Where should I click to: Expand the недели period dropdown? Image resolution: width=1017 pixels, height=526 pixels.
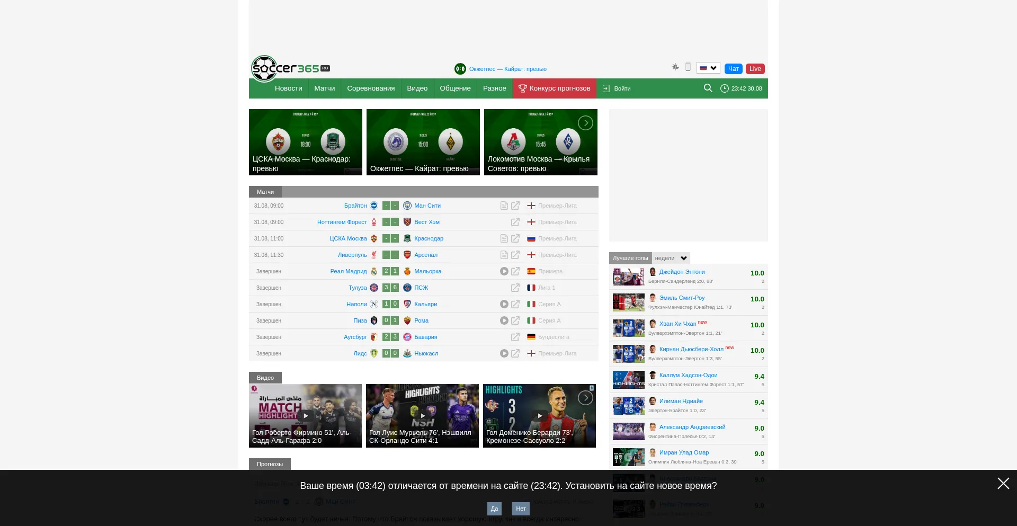pos(671,258)
